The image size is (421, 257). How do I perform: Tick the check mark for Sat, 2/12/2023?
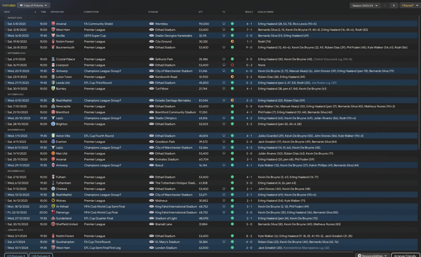tap(6, 178)
